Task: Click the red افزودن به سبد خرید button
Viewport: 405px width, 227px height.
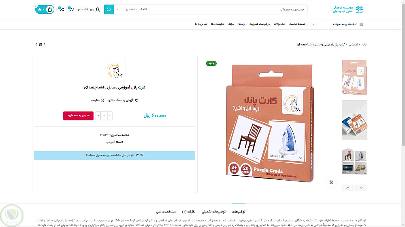Action: pyautogui.click(x=78, y=116)
